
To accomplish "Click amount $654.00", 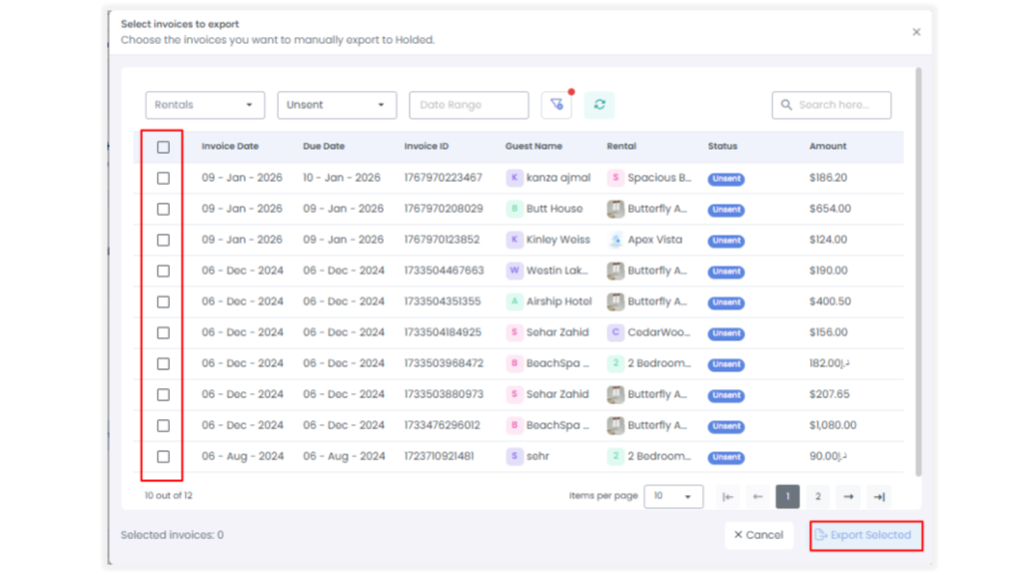I will (830, 209).
